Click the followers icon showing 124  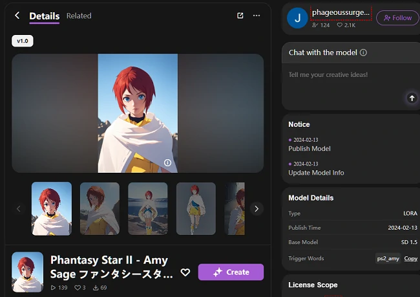click(x=315, y=25)
